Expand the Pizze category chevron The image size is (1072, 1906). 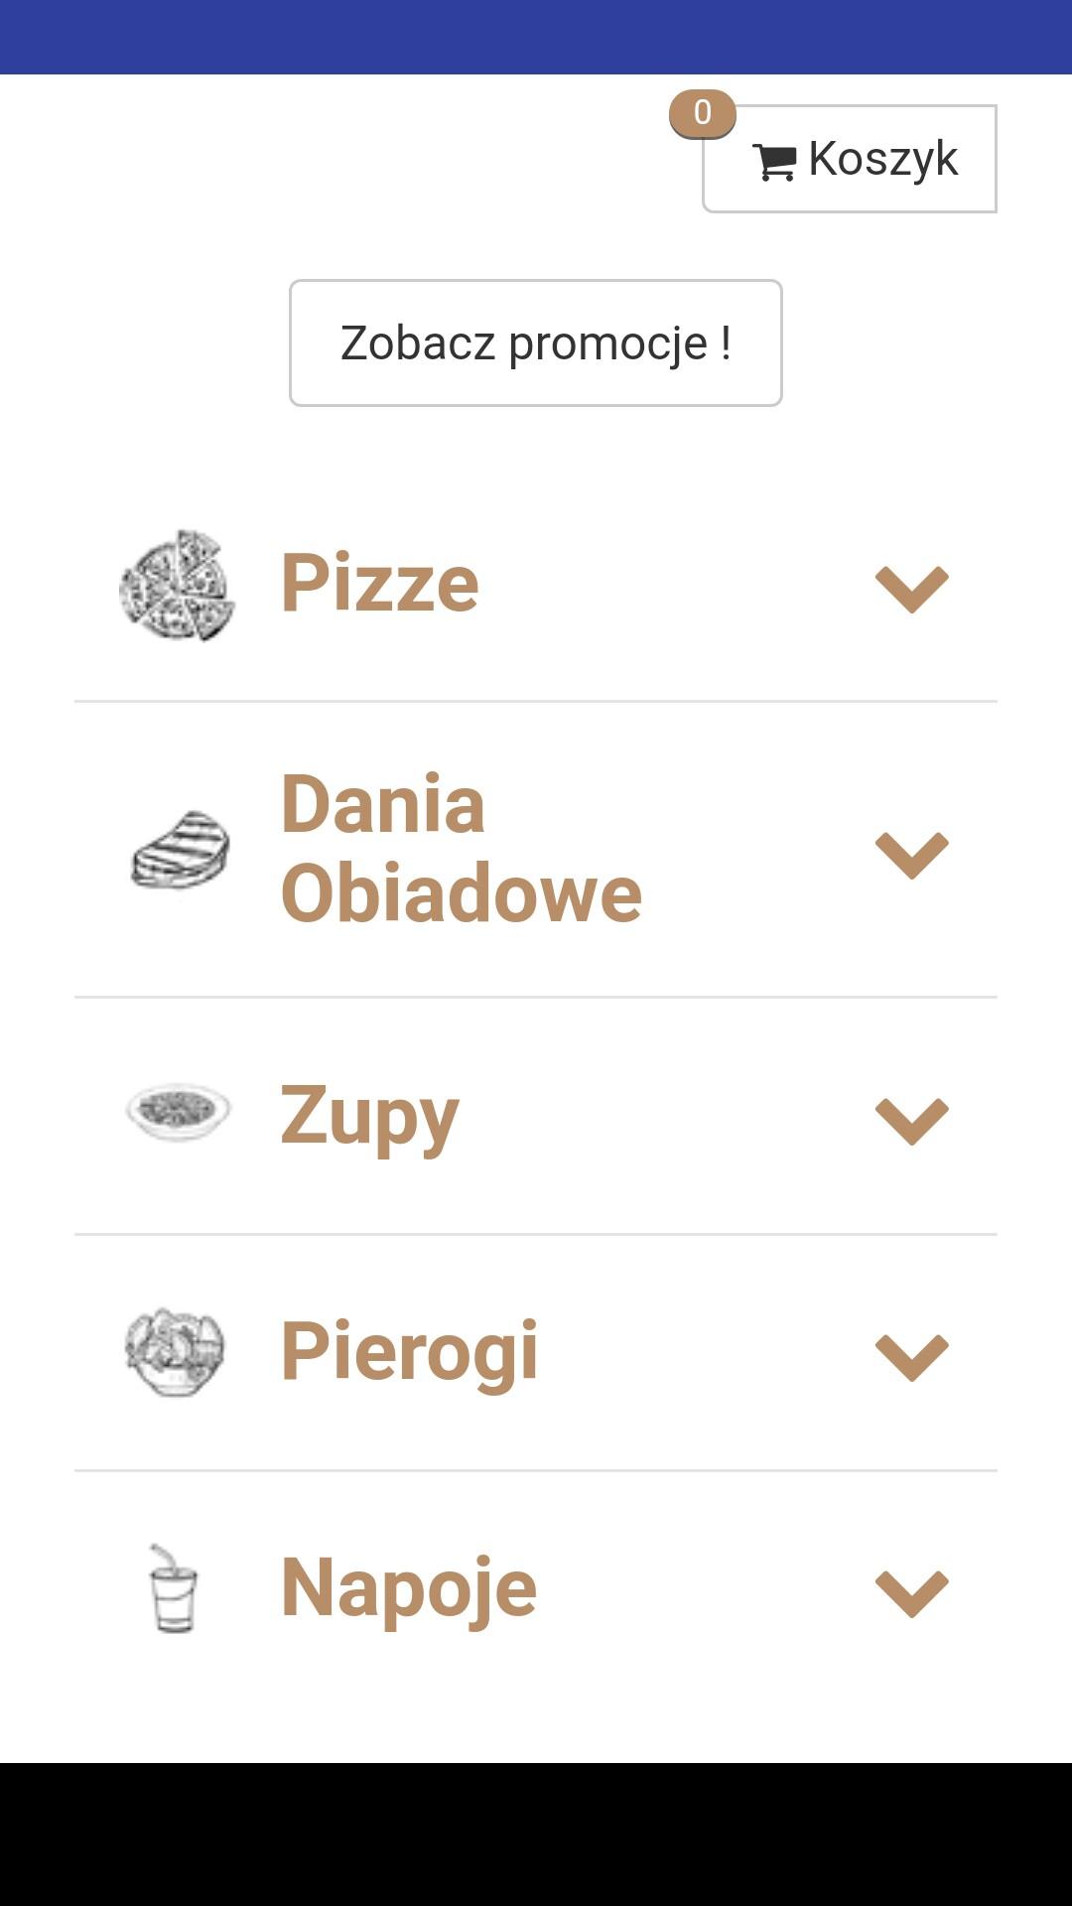912,589
